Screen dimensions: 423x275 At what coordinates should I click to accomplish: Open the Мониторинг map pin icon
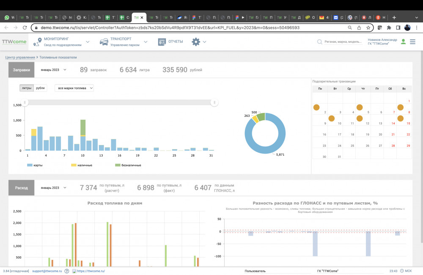[x=37, y=41]
